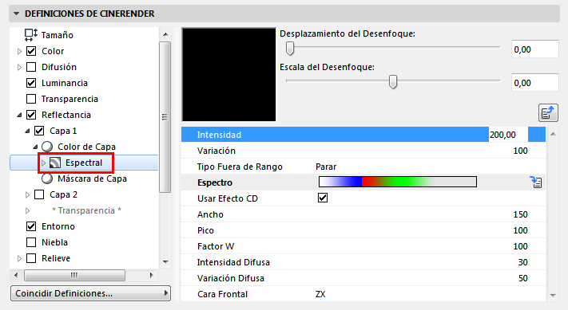Select the Pico parameter row

363,230
